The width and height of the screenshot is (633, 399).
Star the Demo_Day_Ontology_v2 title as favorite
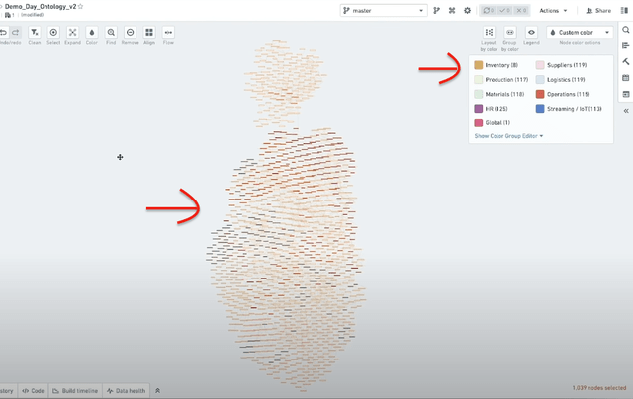pos(81,6)
